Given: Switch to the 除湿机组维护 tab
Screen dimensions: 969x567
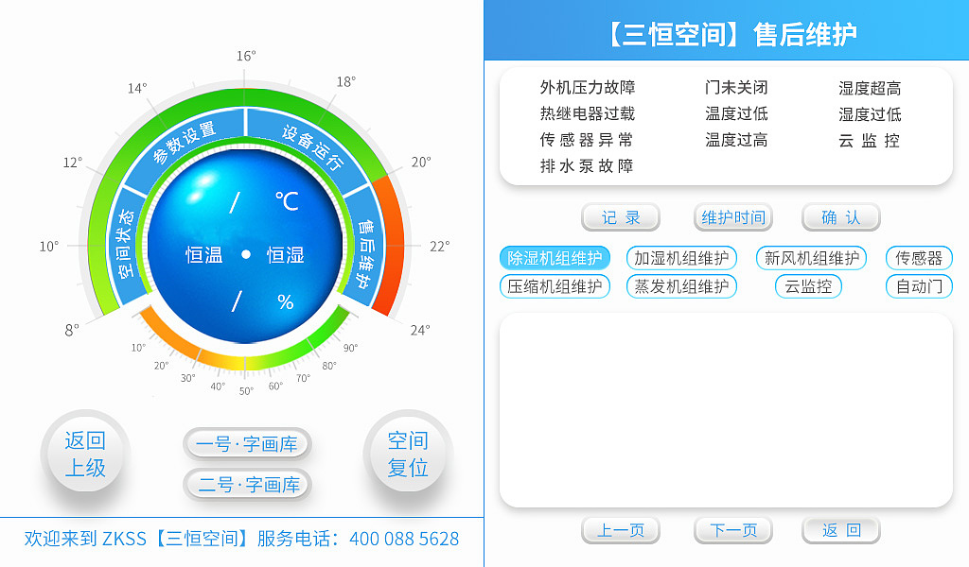Looking at the screenshot, I should [x=555, y=257].
